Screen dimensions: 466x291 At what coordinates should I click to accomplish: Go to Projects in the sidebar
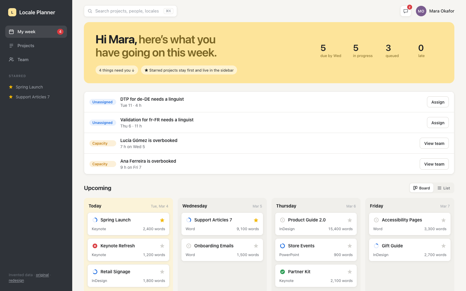pyautogui.click(x=36, y=46)
